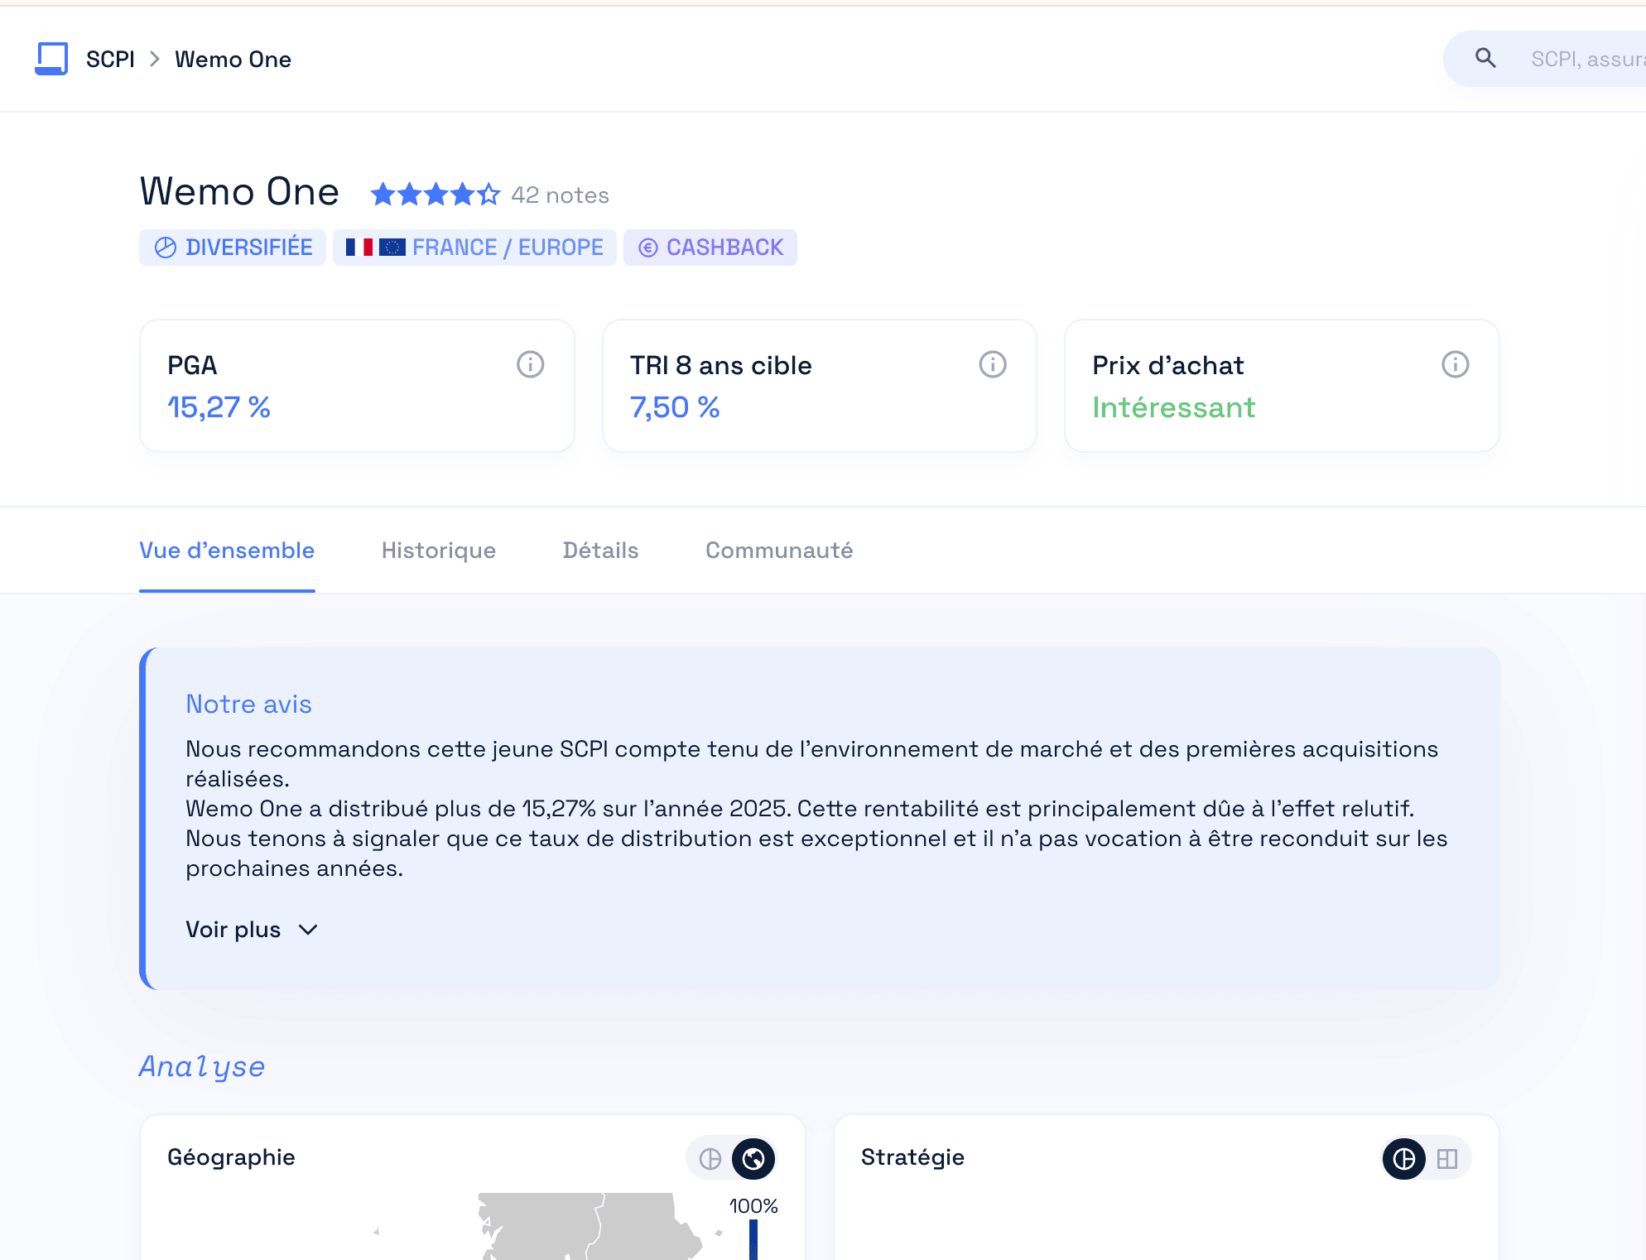Click the 15,27 % PGA value

(219, 407)
